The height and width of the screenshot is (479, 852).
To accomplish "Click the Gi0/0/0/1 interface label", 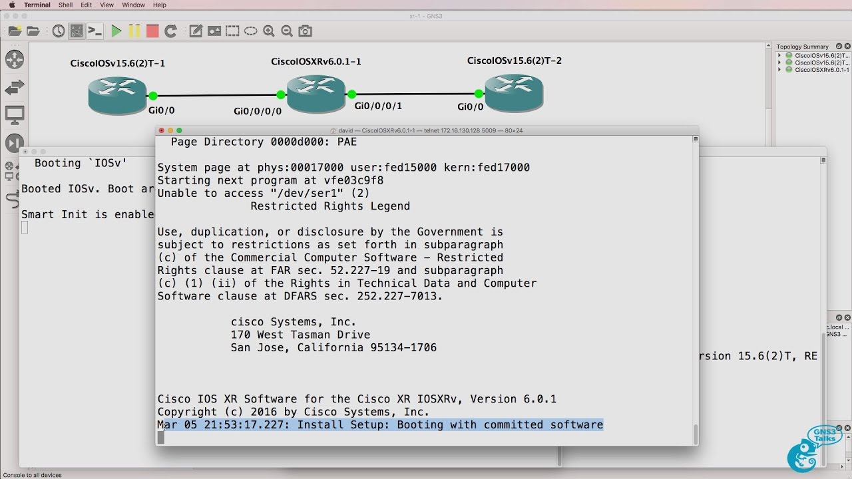I will 378,106.
